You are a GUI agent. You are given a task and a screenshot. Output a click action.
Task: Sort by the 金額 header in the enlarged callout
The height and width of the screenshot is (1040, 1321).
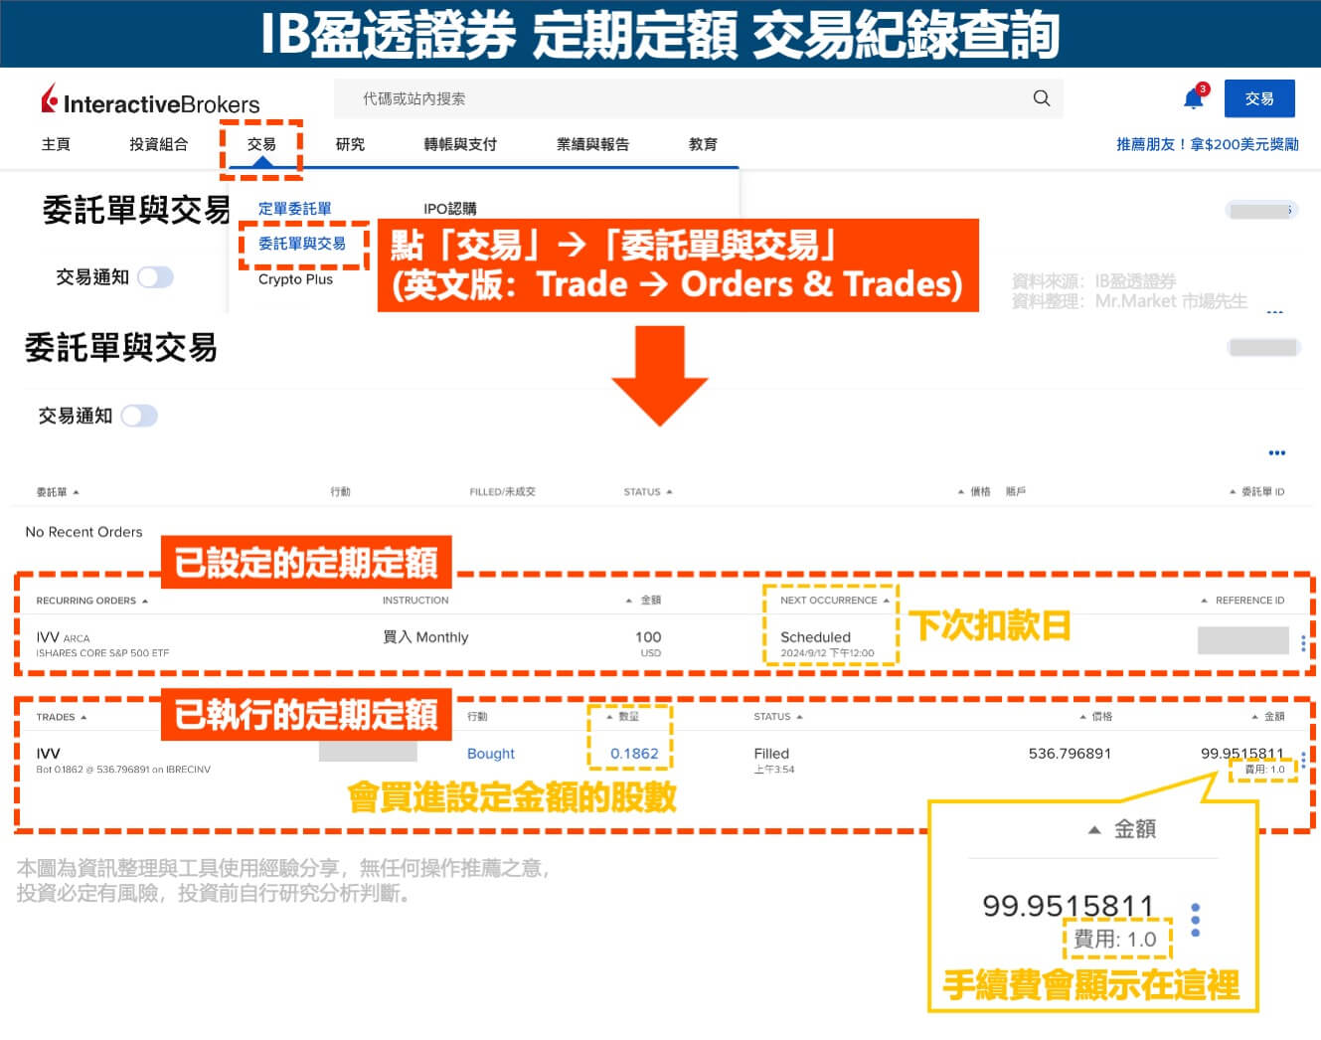tap(1122, 829)
